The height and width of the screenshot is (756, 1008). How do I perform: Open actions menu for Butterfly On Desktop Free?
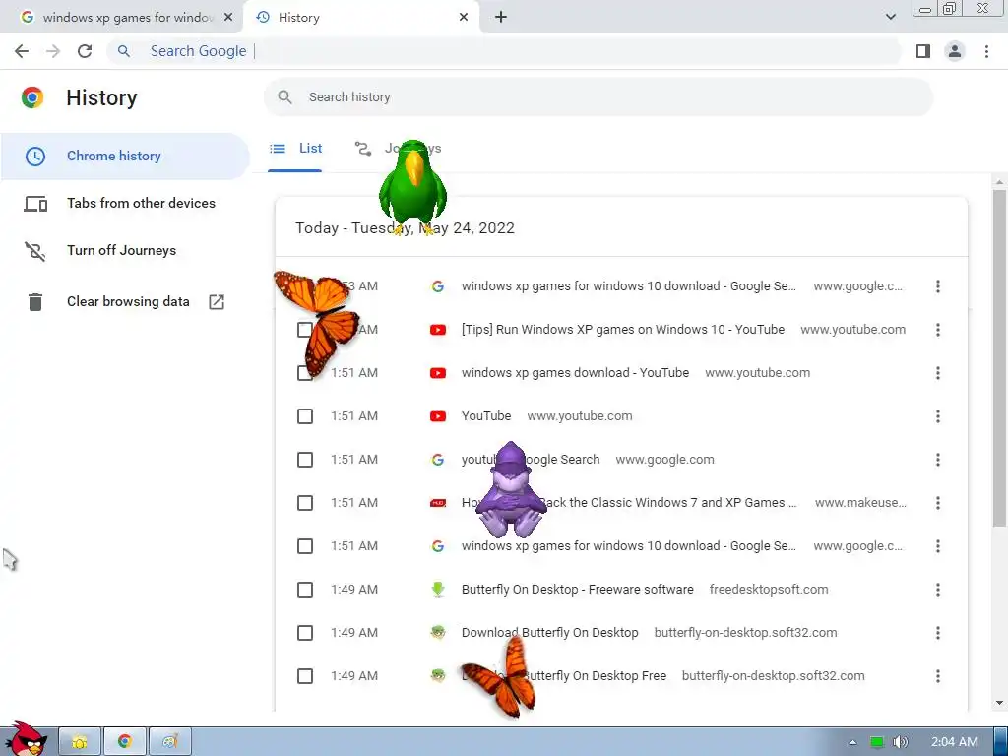point(938,676)
